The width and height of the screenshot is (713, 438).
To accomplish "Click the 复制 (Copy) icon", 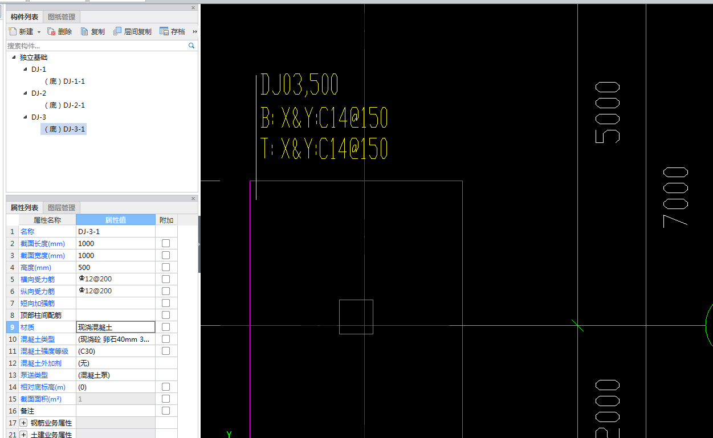I will pyautogui.click(x=84, y=32).
